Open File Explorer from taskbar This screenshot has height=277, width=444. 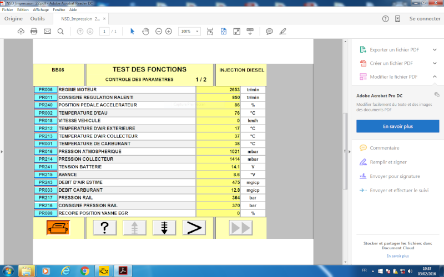pyautogui.click(x=27, y=271)
